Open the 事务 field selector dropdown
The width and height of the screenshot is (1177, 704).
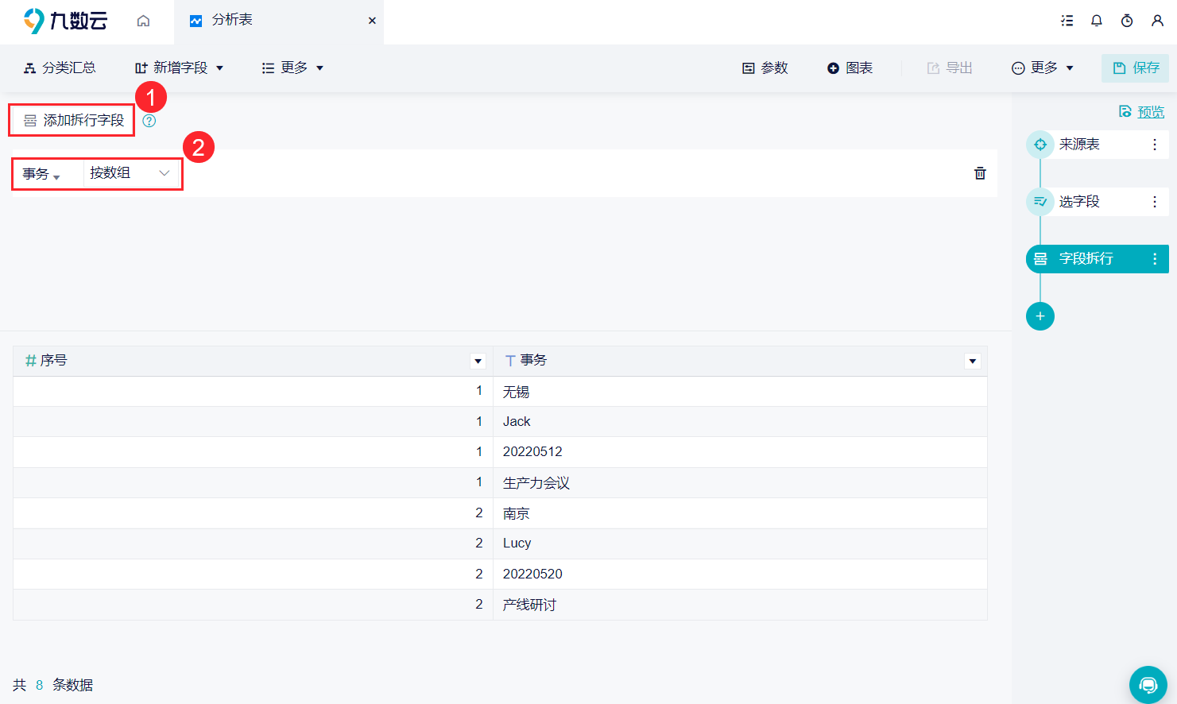click(41, 174)
